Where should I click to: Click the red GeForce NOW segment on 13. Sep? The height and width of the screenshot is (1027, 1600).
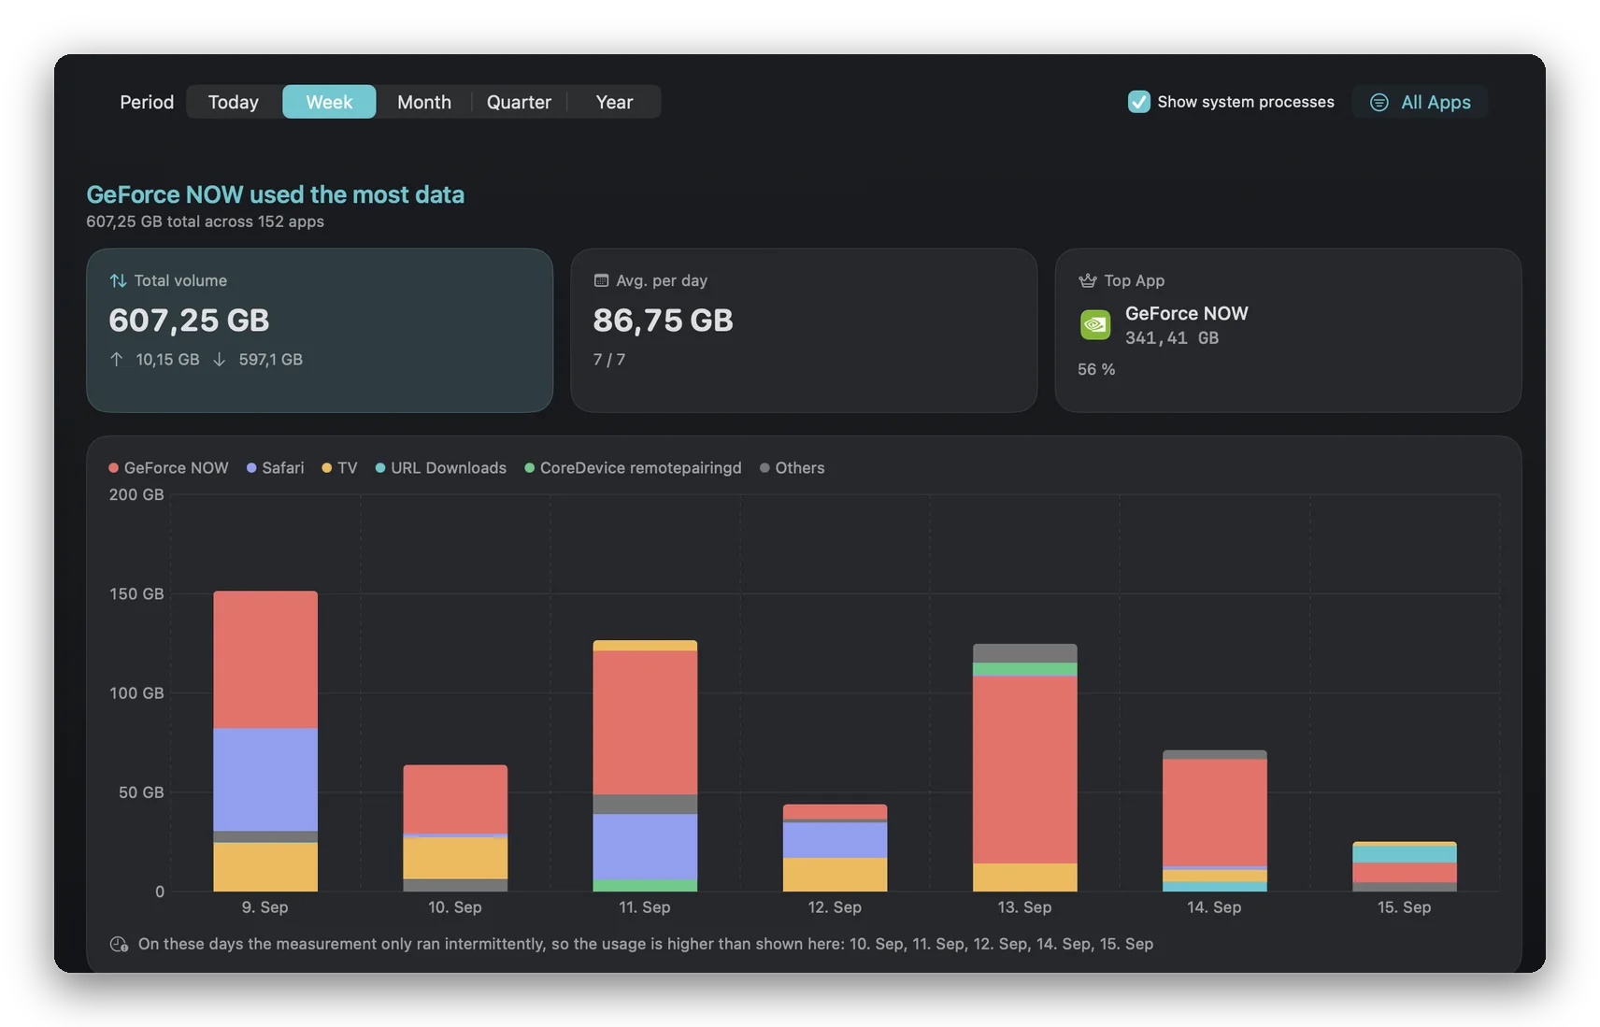coord(1024,769)
